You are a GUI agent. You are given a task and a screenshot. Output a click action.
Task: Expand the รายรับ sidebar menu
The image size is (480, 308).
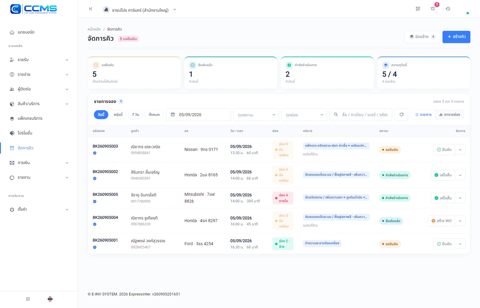(x=39, y=60)
